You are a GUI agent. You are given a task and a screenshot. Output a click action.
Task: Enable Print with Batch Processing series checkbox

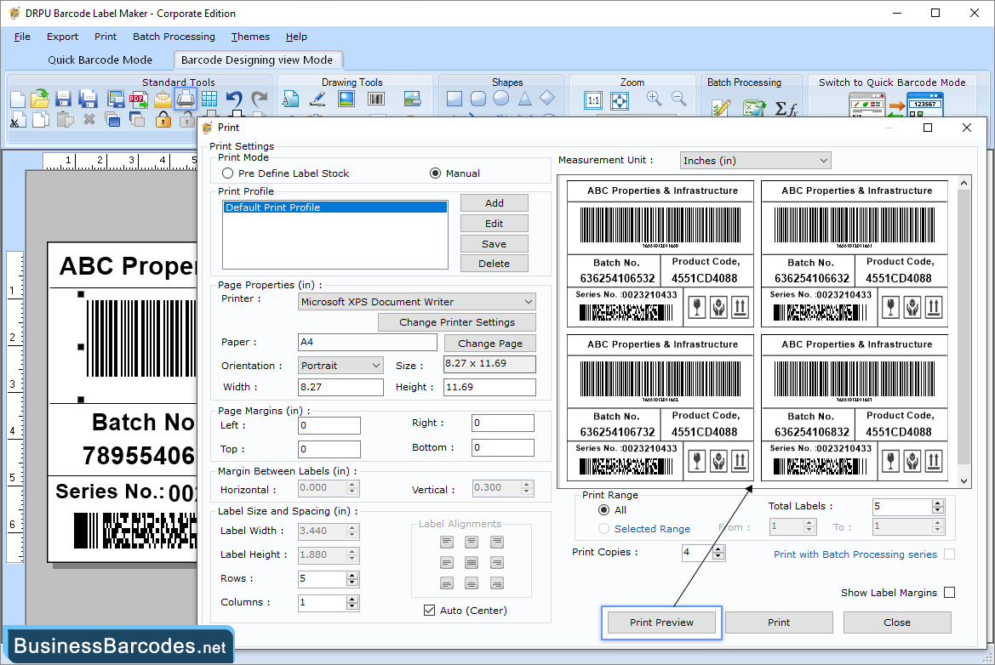click(x=949, y=554)
